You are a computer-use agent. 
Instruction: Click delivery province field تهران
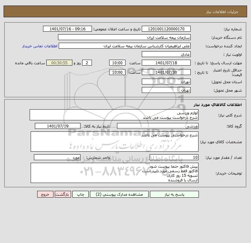[x=166, y=82]
